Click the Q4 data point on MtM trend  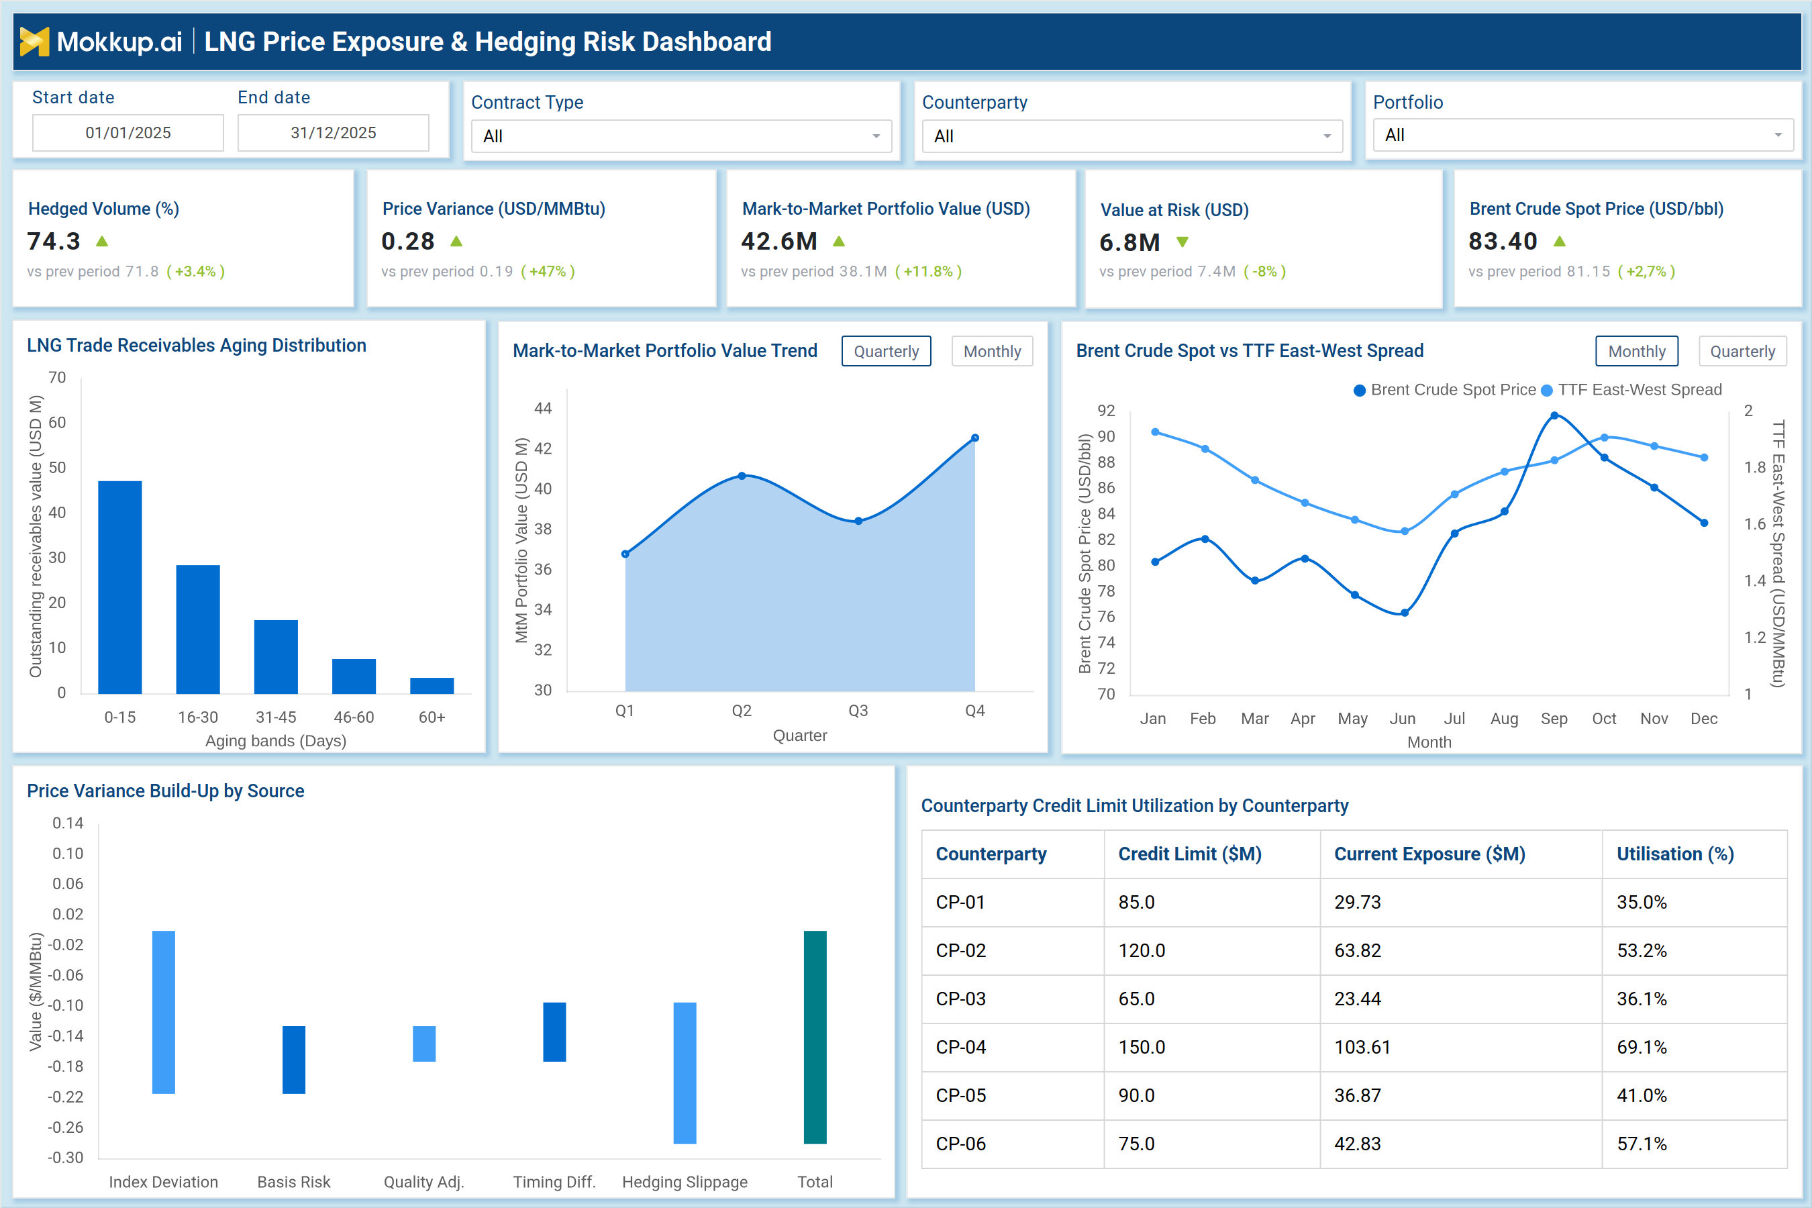point(974,438)
